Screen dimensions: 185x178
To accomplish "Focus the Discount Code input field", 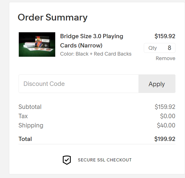I will click(x=78, y=84).
